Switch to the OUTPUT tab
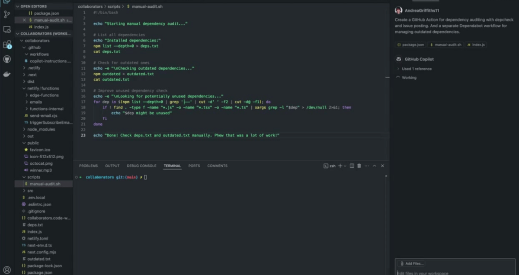The image size is (519, 275). pyautogui.click(x=112, y=166)
